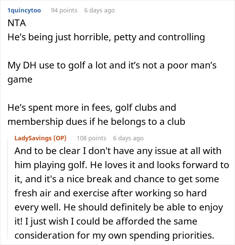Open the top comment's "6 days ago" timestamp

point(99,10)
